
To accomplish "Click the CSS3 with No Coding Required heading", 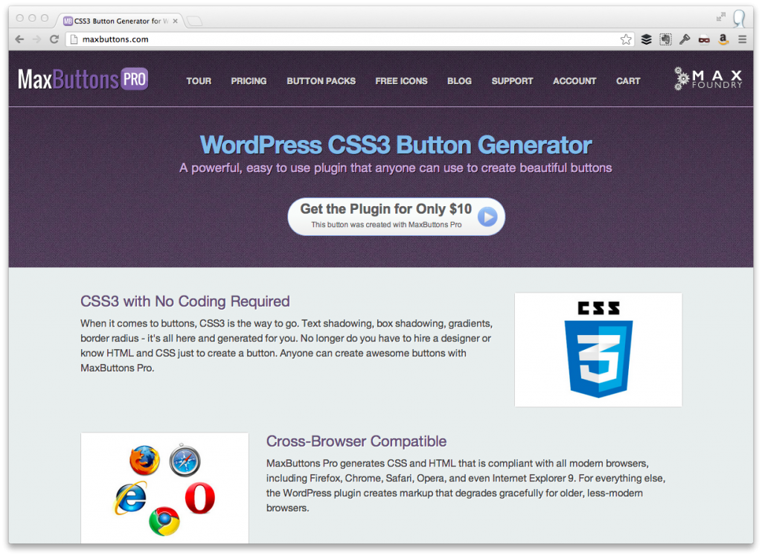I will point(185,301).
